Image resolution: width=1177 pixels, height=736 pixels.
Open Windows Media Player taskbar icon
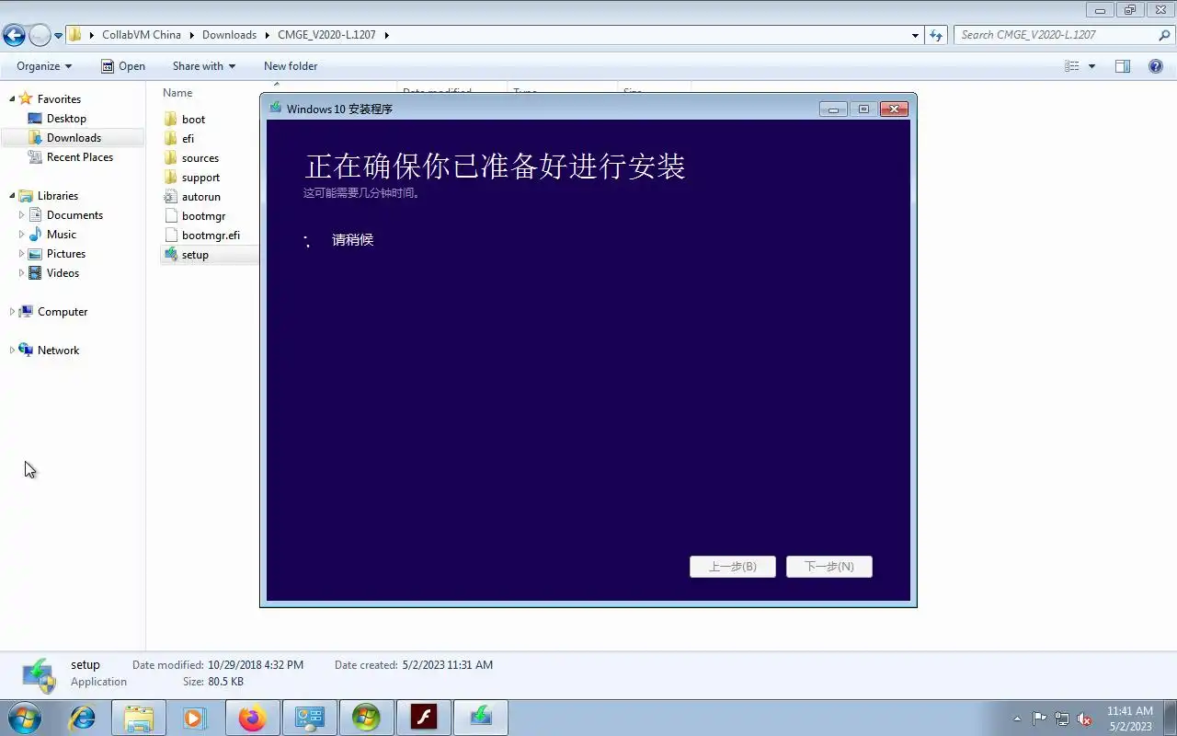[195, 718]
